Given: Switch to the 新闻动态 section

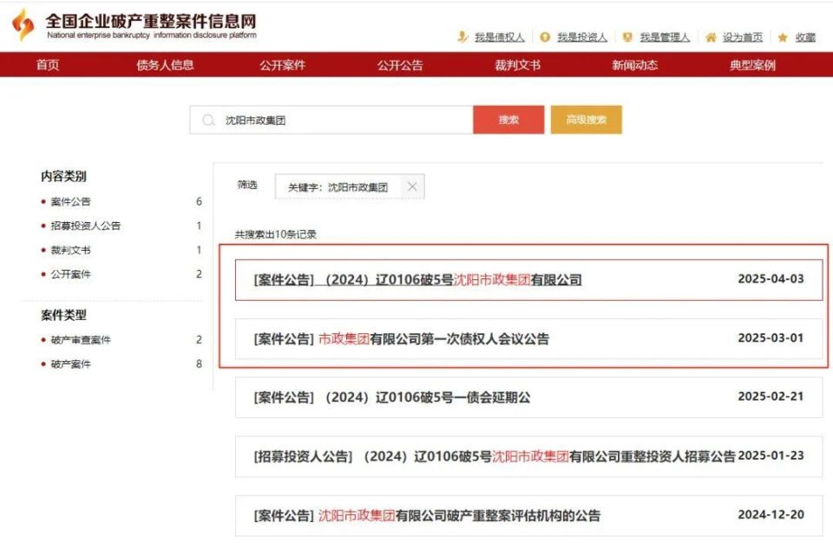Looking at the screenshot, I should pyautogui.click(x=634, y=64).
